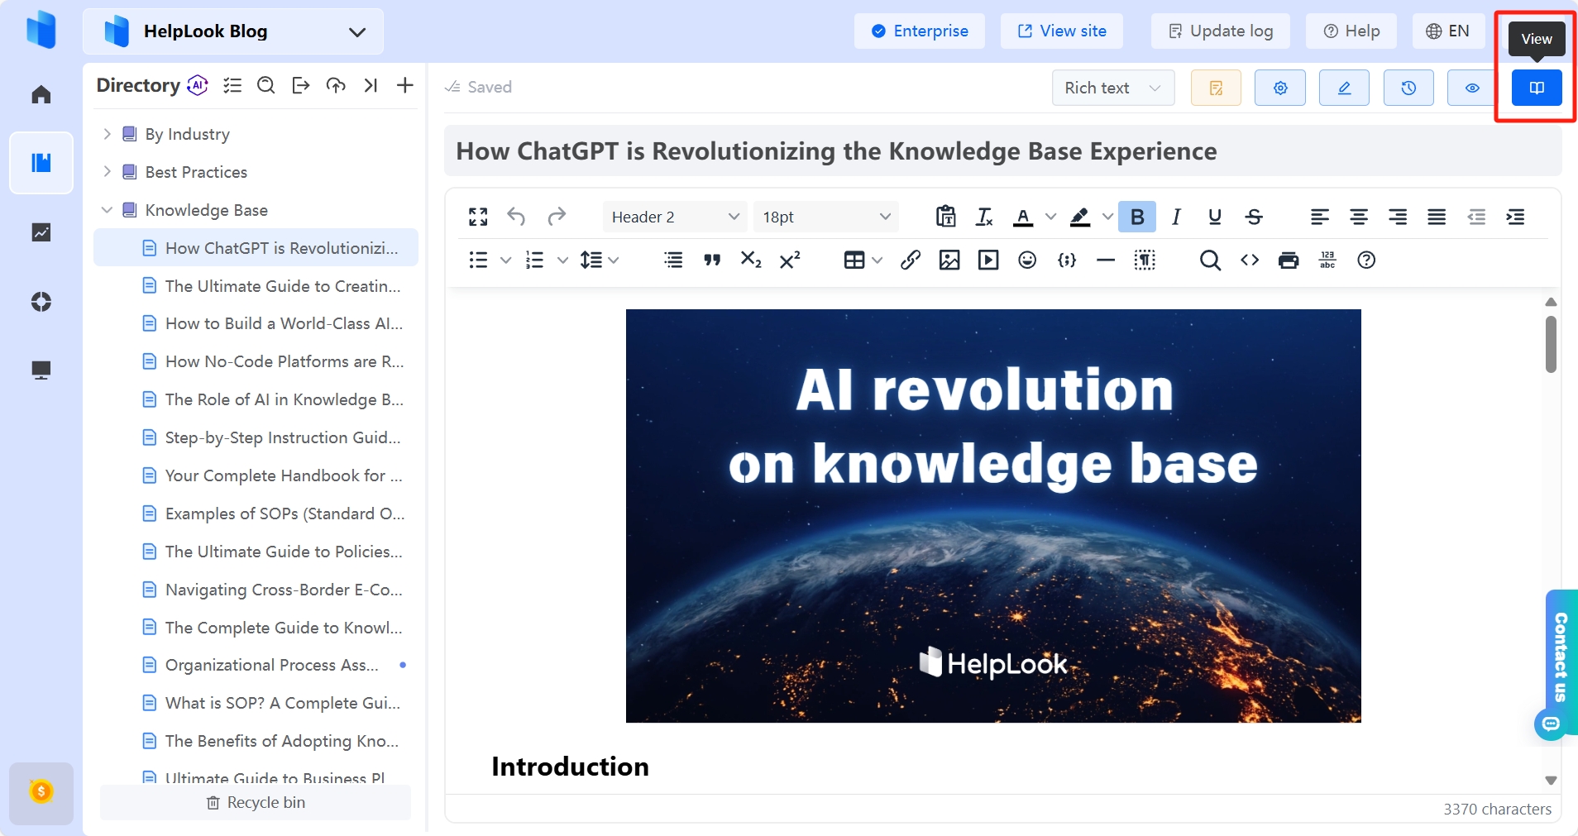Click the Enterprise plan button
The image size is (1578, 836).
click(x=920, y=31)
